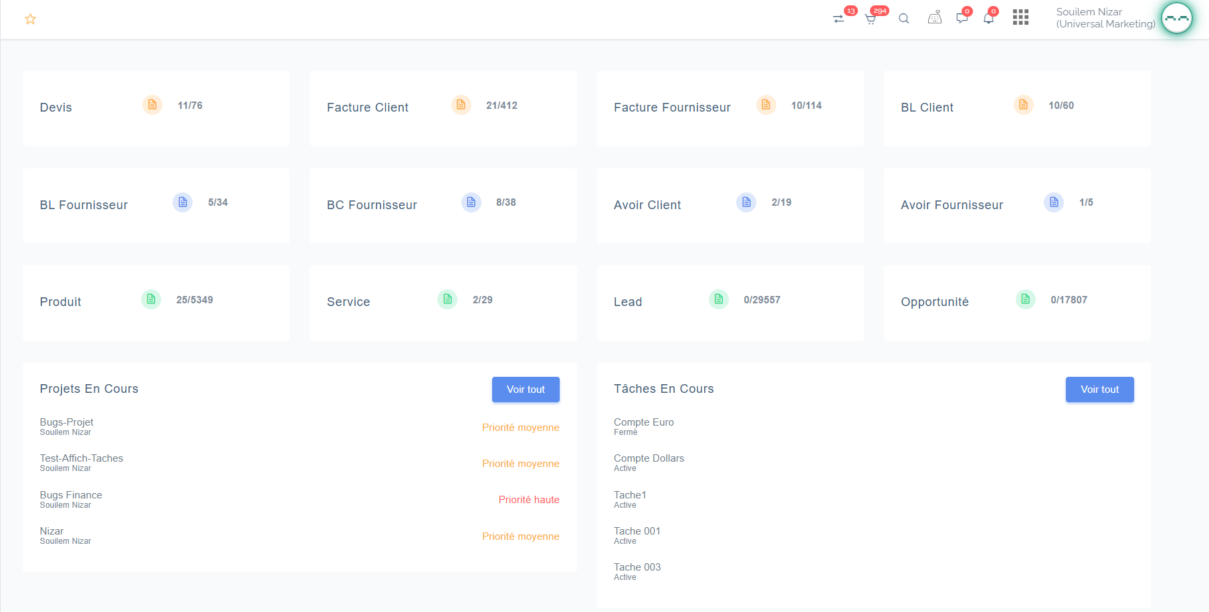Click Voir tout in Tâches En Cours
1209x612 pixels.
point(1099,390)
